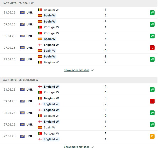Image resolution: width=158 pixels, height=152 pixels.
Task: Click the W badge for Belgium W vs Spain W 31.05.25
Action: click(152, 13)
